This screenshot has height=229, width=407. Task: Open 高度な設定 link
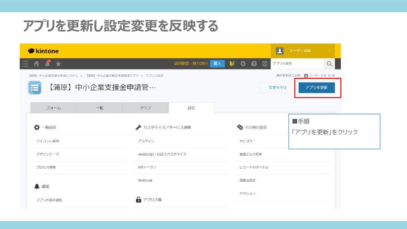coord(247,180)
